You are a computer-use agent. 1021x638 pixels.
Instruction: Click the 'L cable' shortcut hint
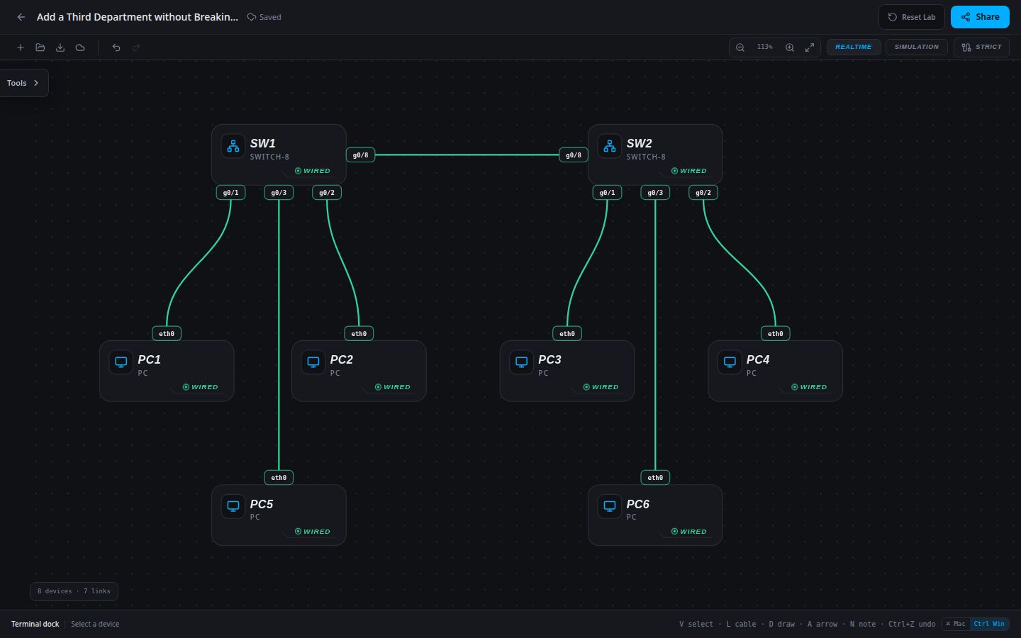click(741, 624)
